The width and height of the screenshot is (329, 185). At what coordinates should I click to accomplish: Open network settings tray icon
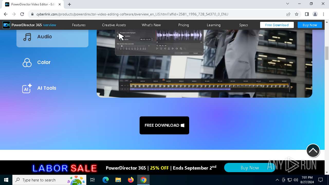click(290, 180)
